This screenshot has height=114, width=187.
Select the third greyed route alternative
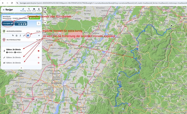coord(21,63)
